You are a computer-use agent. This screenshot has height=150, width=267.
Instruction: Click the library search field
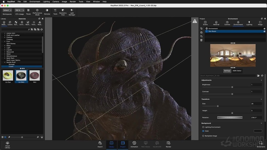(15, 29)
